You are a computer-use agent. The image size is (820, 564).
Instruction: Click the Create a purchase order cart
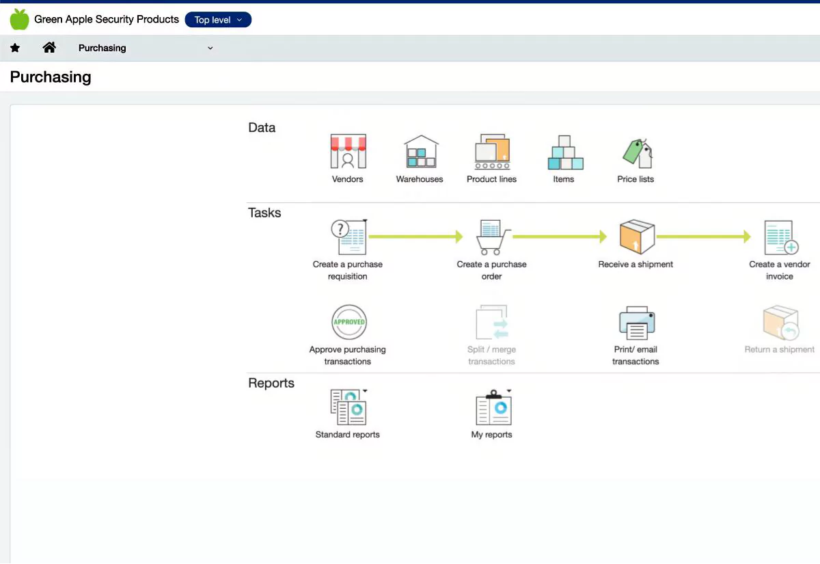coord(492,237)
